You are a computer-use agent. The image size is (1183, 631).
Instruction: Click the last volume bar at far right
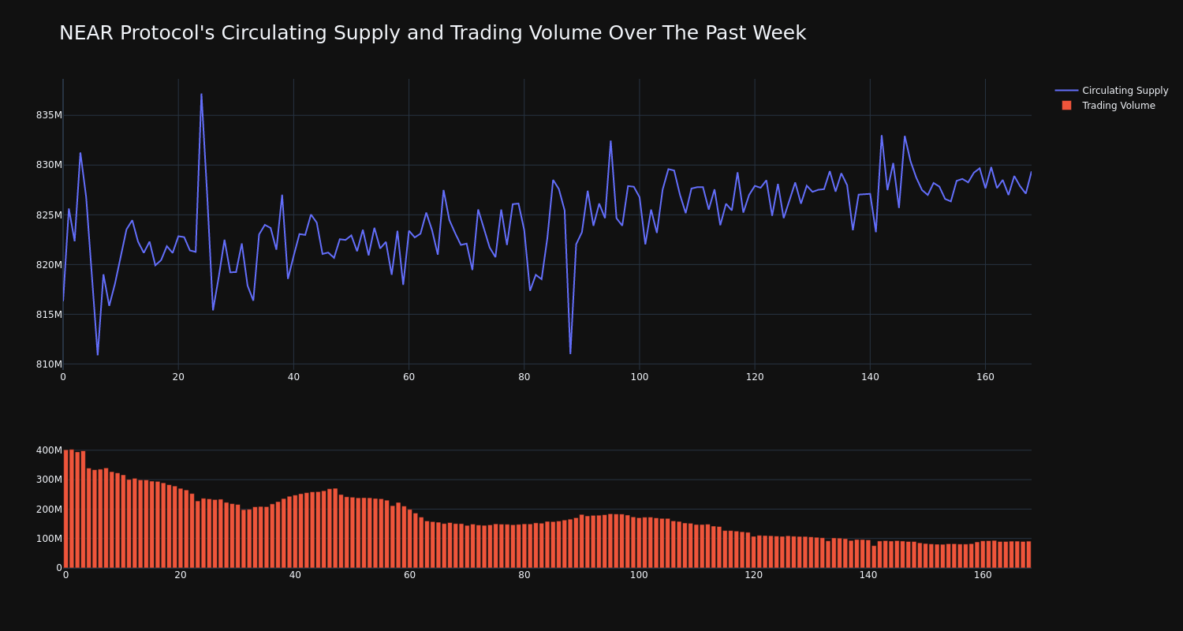click(1028, 554)
